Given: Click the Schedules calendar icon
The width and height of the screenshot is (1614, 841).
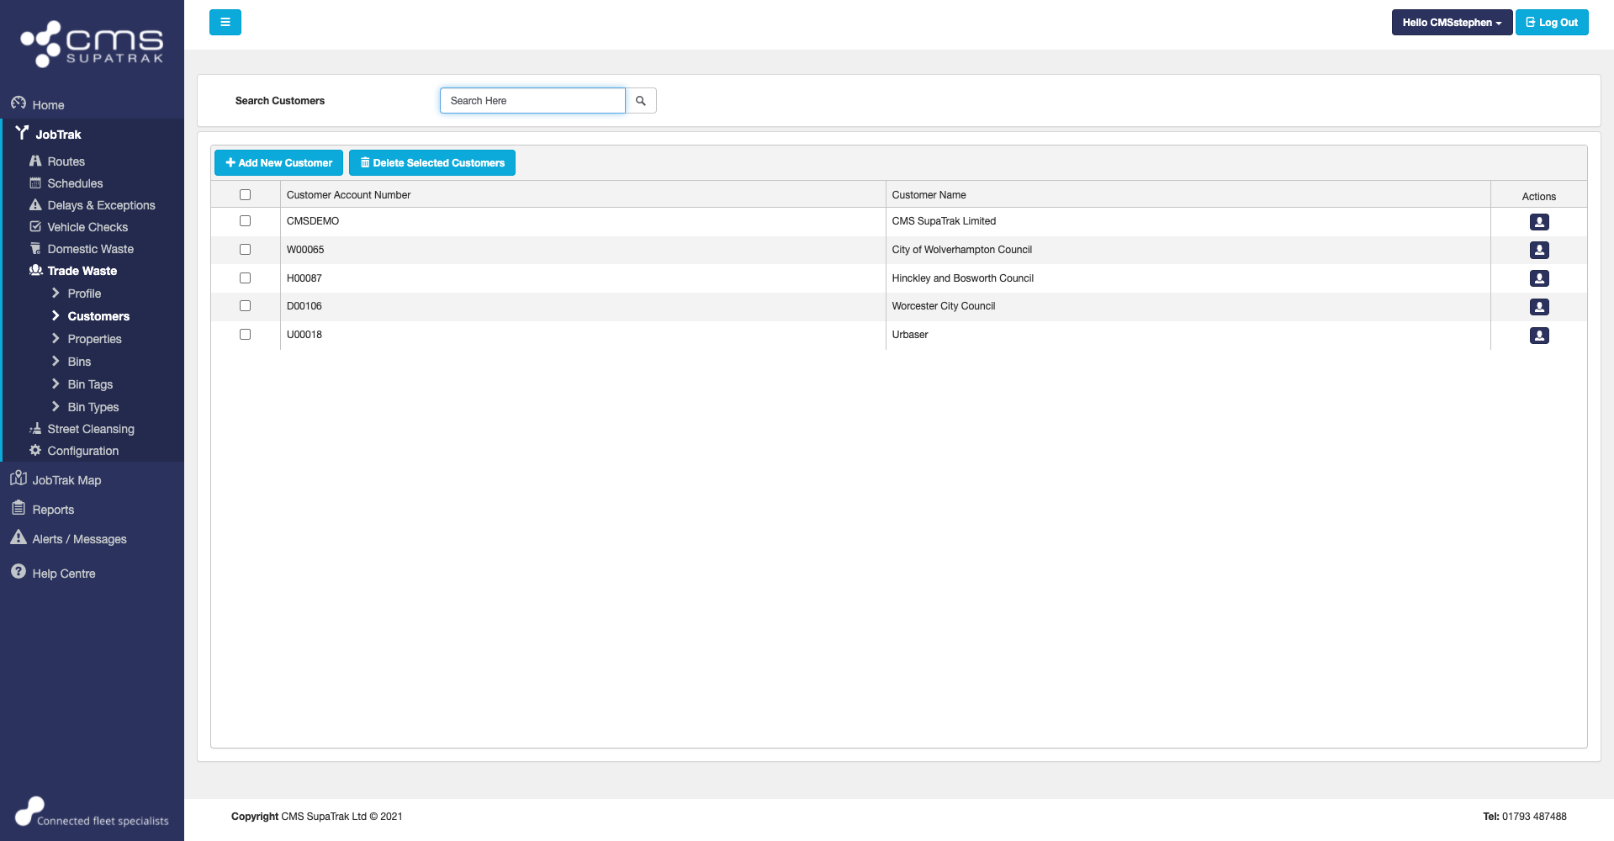Looking at the screenshot, I should pos(35,182).
